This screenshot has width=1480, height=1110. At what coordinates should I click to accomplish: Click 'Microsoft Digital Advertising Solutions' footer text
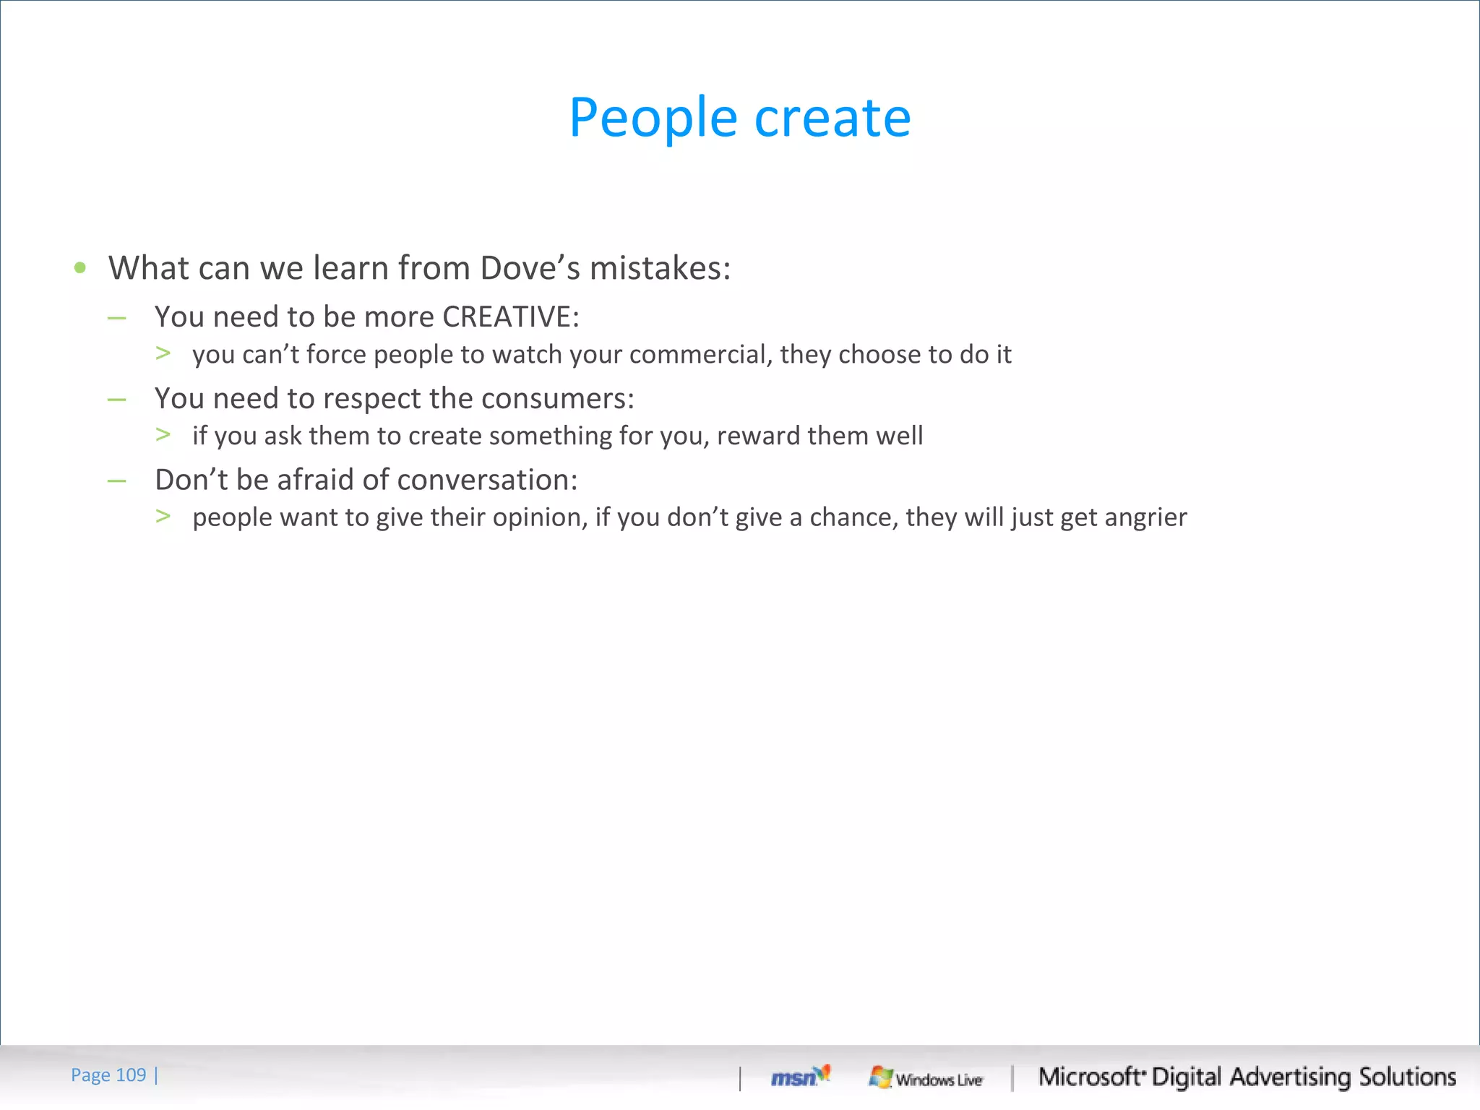click(1247, 1077)
